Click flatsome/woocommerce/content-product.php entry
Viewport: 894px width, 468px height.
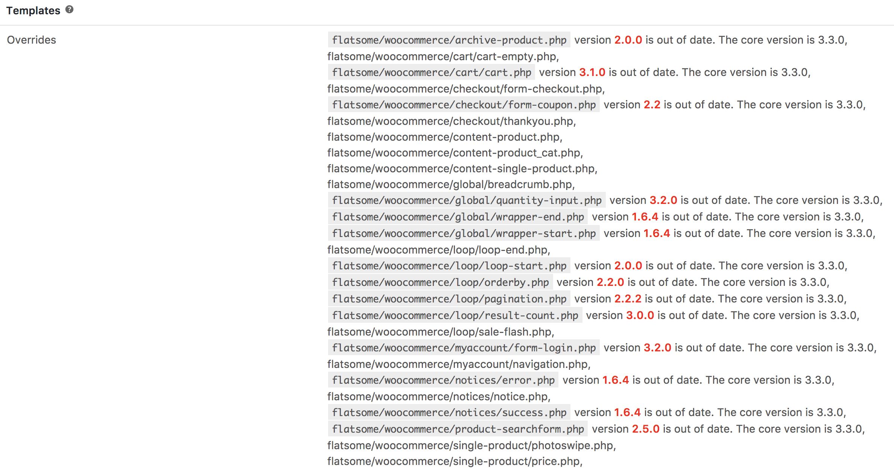click(x=445, y=137)
